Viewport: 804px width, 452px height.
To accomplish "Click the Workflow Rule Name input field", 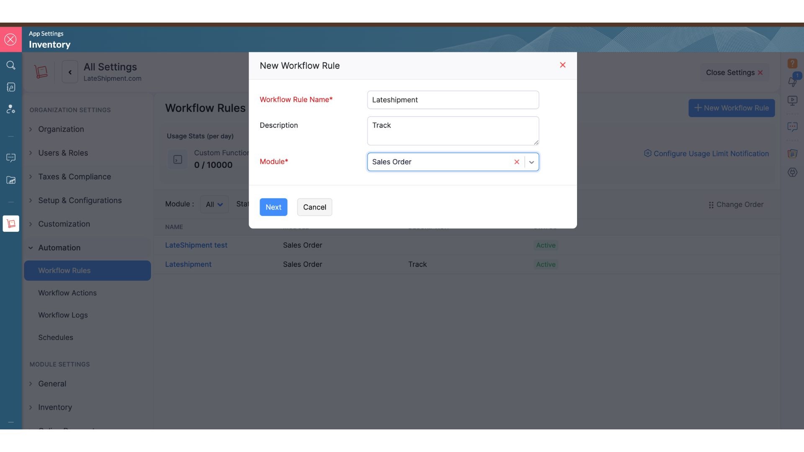I will pos(453,100).
